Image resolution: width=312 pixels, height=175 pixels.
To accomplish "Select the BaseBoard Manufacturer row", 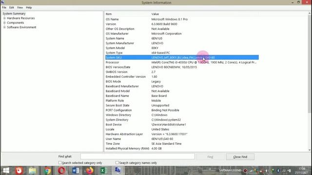I will click(x=182, y=86).
